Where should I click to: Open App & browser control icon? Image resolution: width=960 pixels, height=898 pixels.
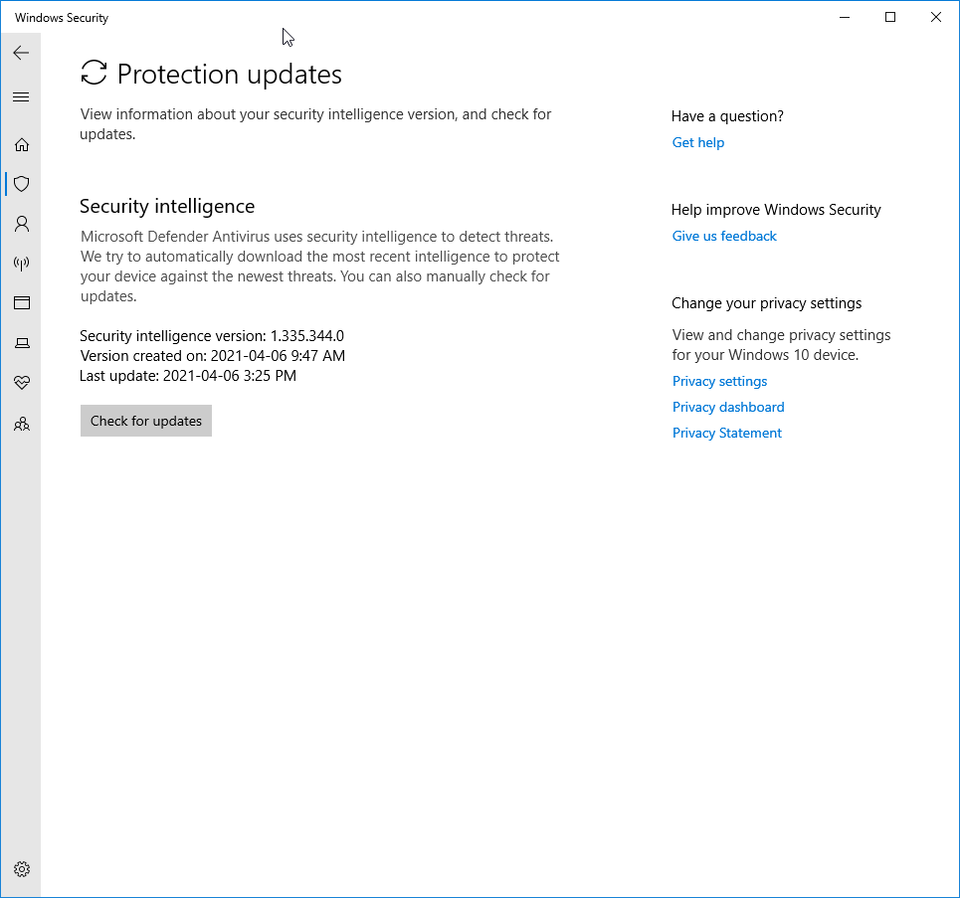[21, 303]
